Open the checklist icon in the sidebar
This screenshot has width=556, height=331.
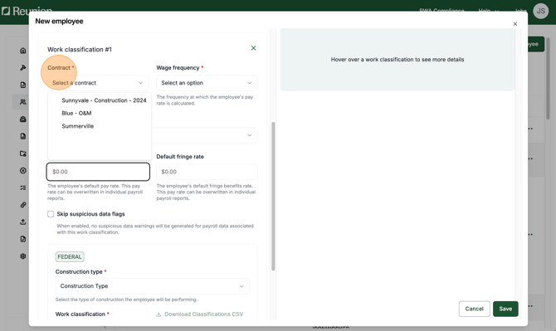tap(23, 187)
